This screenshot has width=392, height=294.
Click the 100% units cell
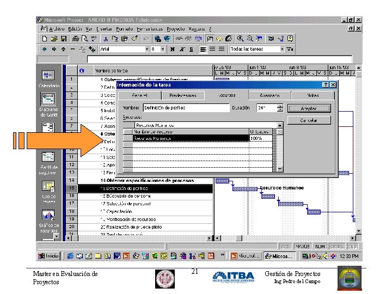coord(261,138)
